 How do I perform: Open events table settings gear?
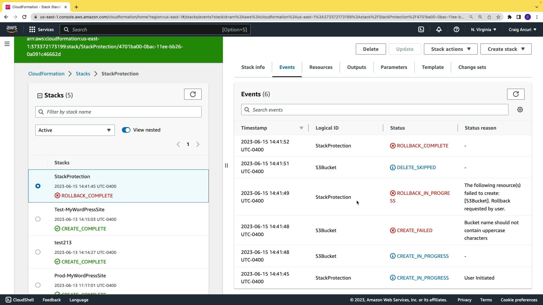pos(520,110)
